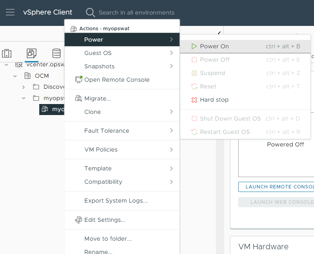Open the Snapshots submenu
The height and width of the screenshot is (254, 314).
point(122,66)
